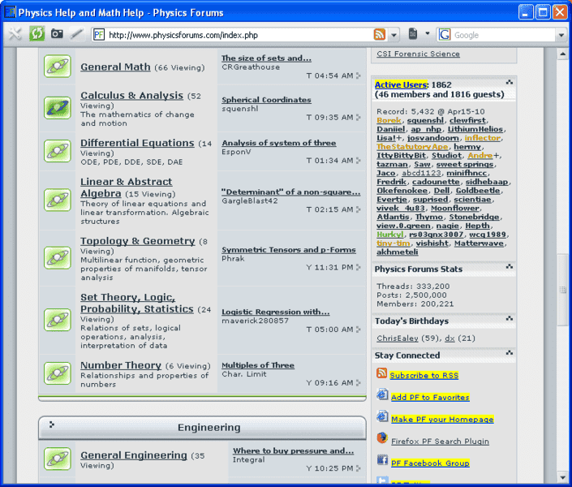
Task: Open the PF Facebook Group link
Action: (x=430, y=463)
